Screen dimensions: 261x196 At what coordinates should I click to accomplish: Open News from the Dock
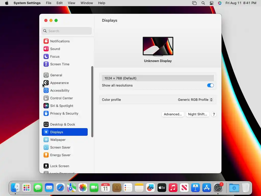click(x=184, y=188)
